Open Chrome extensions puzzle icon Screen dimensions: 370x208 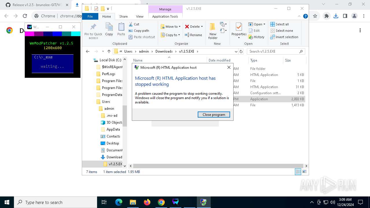(x=327, y=16)
